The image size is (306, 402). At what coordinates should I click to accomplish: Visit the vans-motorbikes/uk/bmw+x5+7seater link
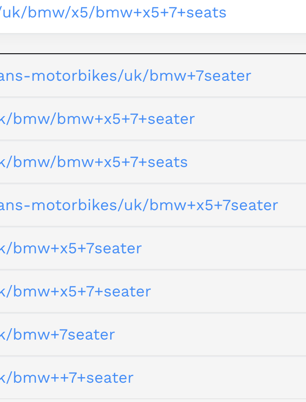(139, 205)
